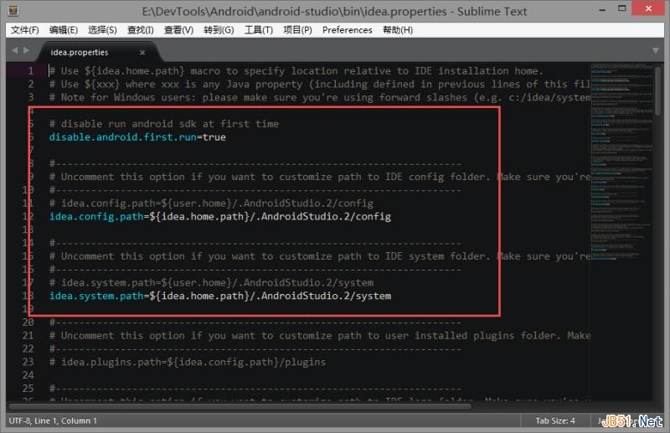Click comment about customizing IDE system folder path
Viewport: 670px width, 433px height.
(320, 256)
